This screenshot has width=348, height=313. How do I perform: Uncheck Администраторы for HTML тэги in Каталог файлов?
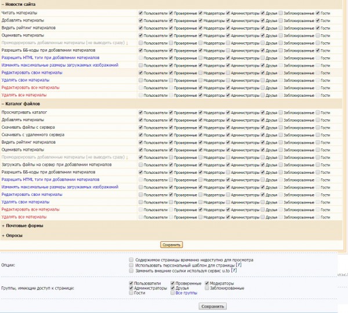(228, 180)
